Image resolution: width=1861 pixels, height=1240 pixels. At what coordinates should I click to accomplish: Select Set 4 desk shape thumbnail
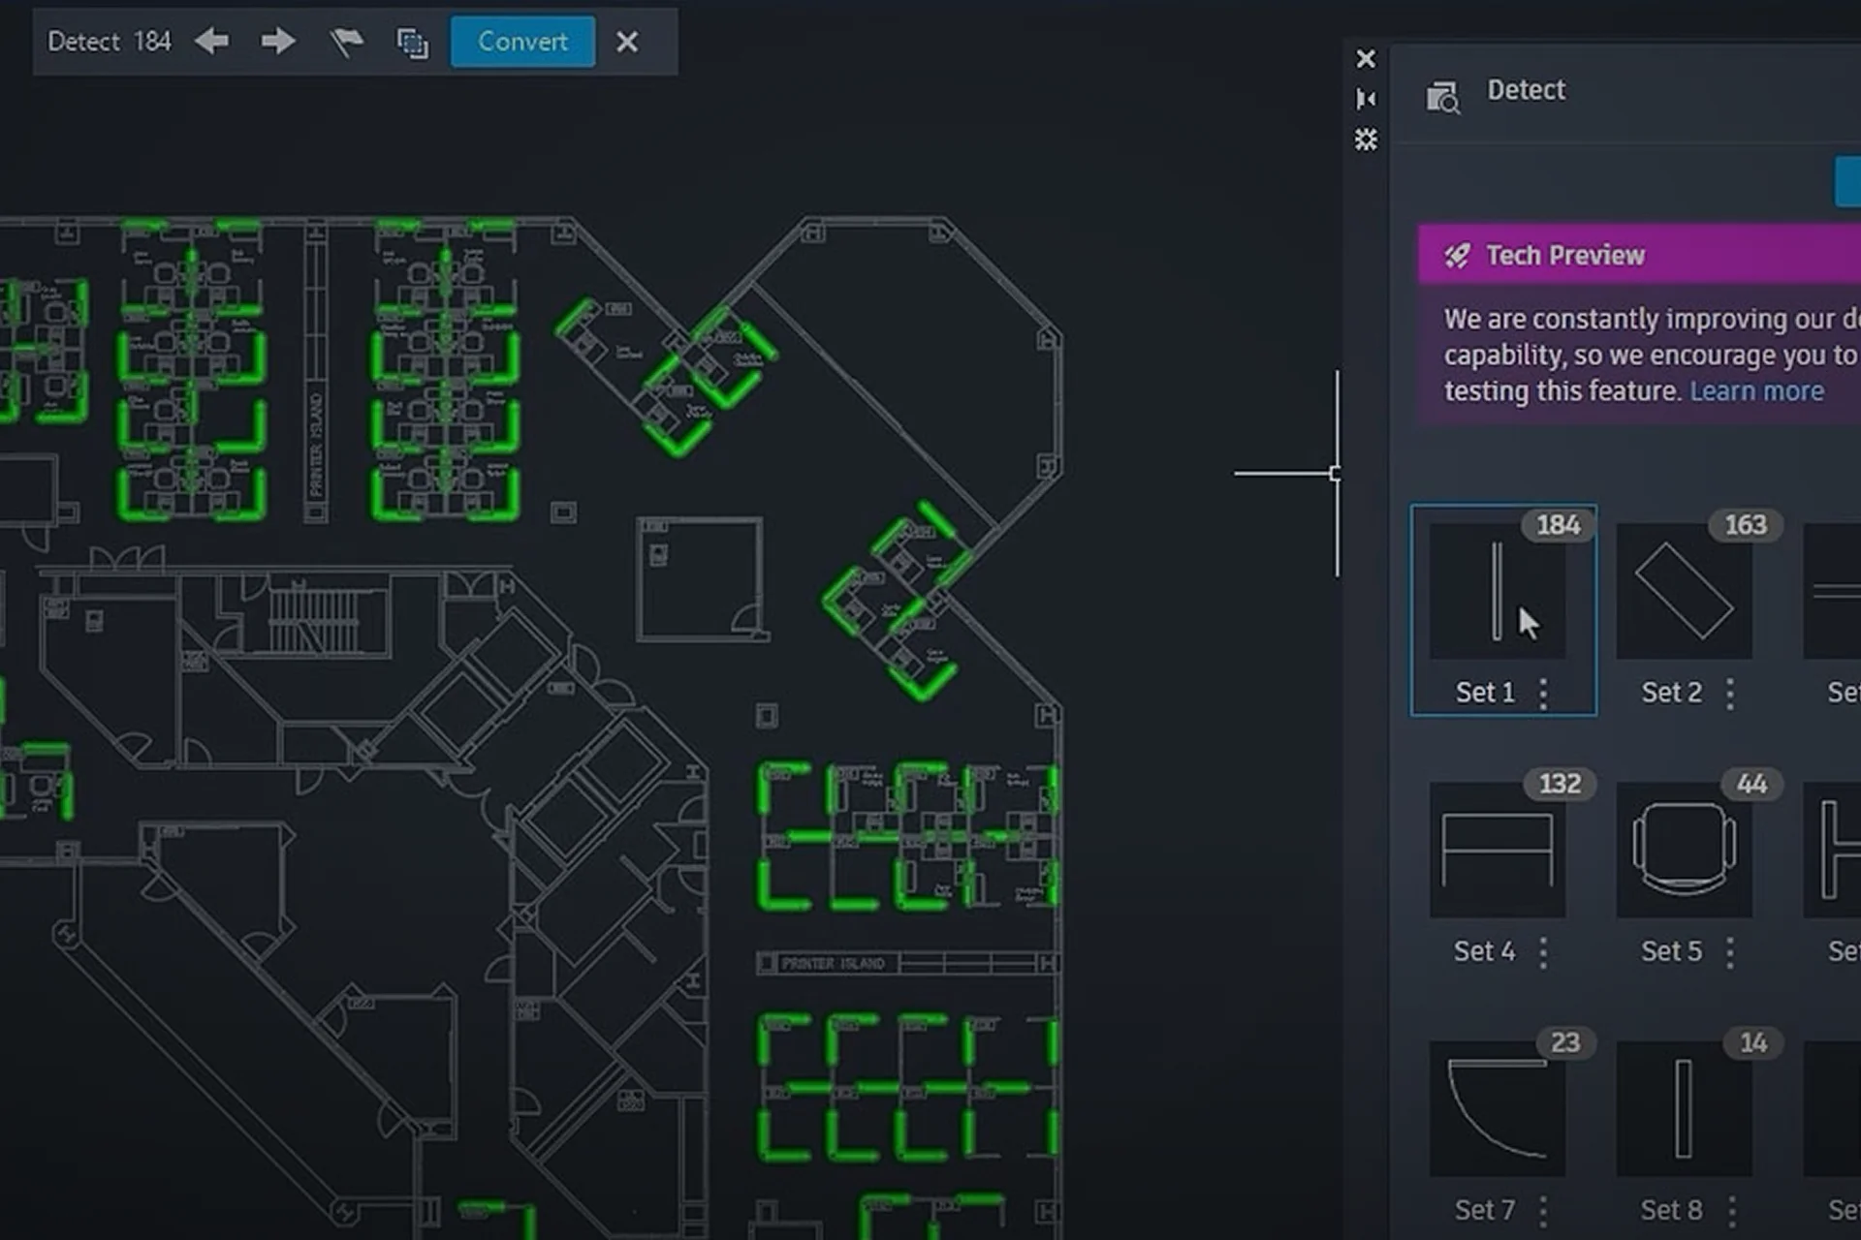tap(1497, 850)
